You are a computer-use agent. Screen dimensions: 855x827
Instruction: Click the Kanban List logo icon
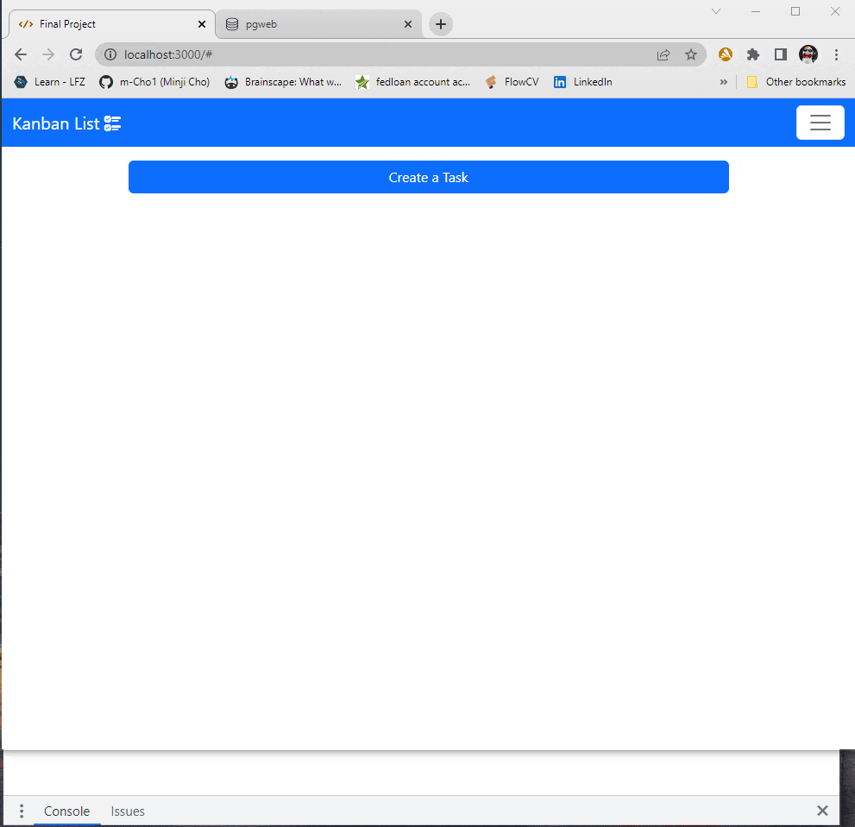coord(112,123)
